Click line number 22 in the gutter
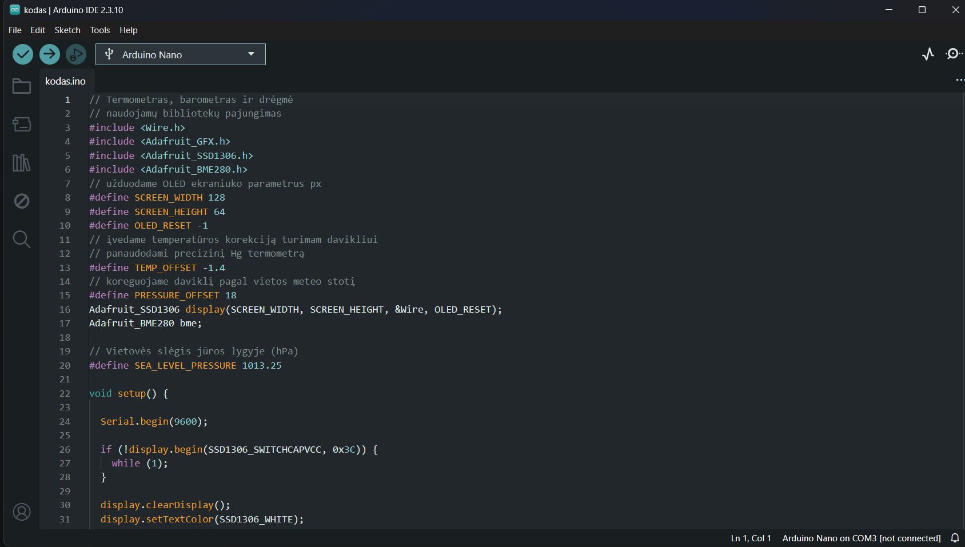 [65, 393]
